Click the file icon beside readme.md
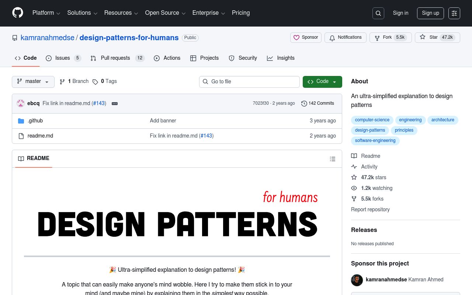The height and width of the screenshot is (295, 472). 21,136
